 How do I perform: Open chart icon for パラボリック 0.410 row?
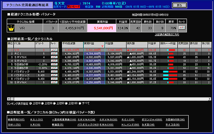point(54,71)
